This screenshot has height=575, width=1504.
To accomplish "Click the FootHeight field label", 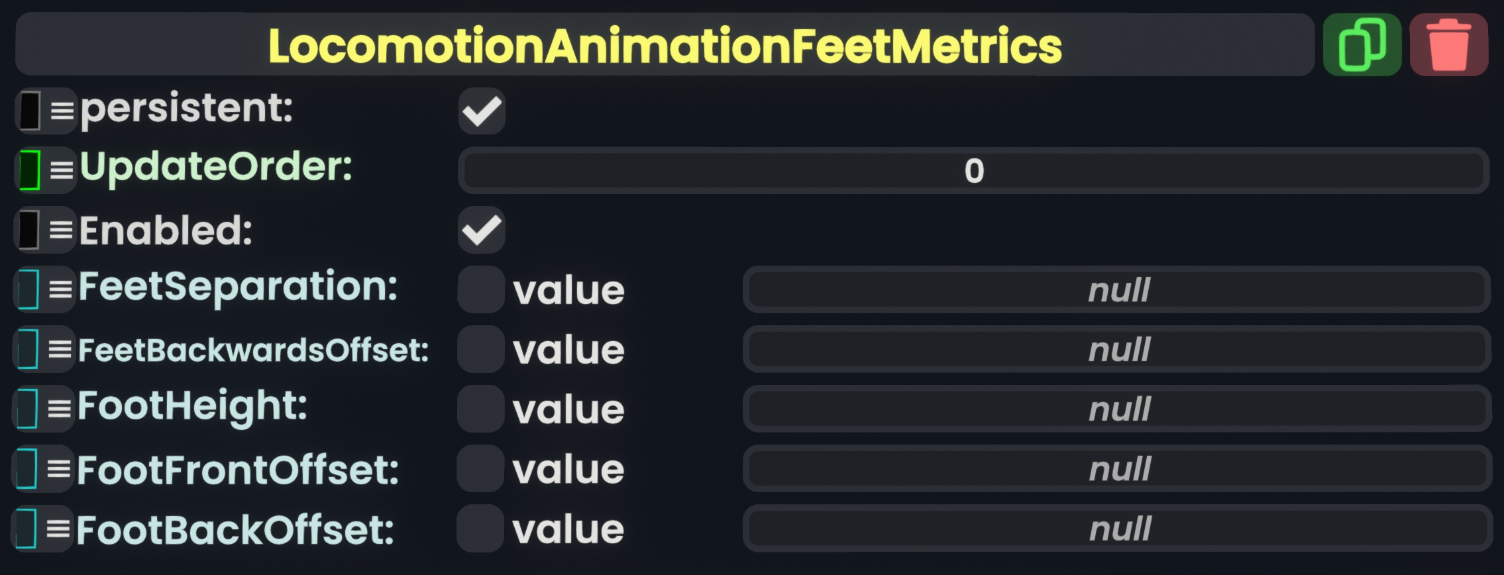I will point(192,406).
